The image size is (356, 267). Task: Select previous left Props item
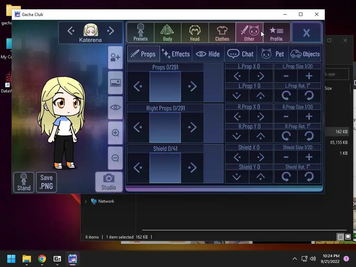(x=138, y=87)
